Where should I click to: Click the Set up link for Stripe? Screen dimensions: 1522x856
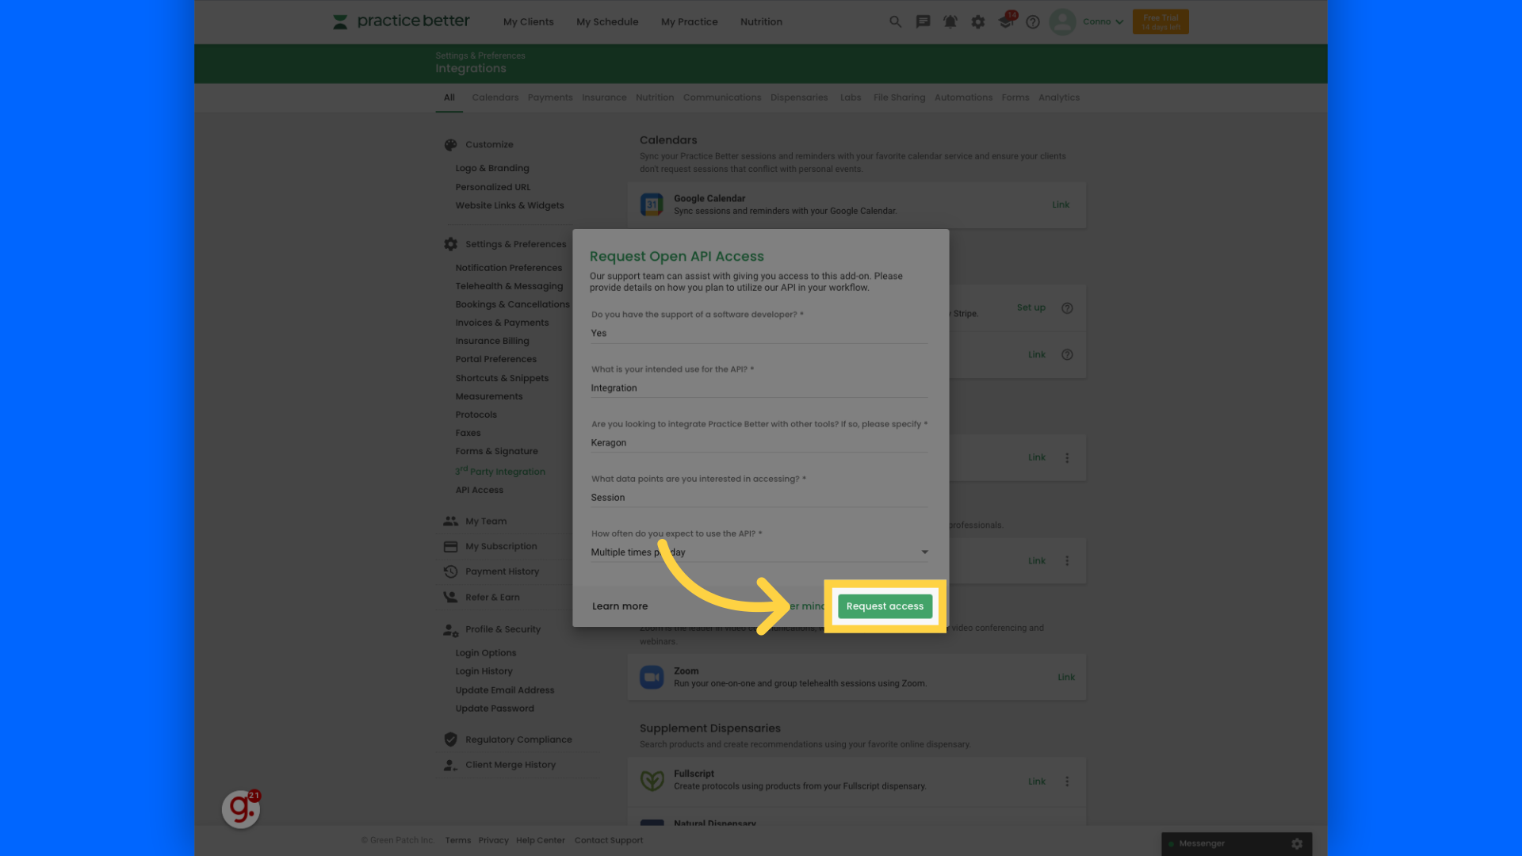click(x=1031, y=308)
